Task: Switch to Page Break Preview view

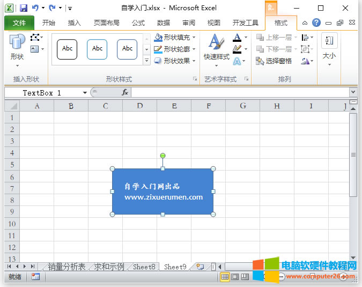Action: click(x=245, y=277)
